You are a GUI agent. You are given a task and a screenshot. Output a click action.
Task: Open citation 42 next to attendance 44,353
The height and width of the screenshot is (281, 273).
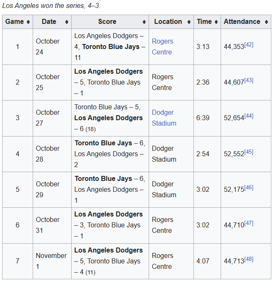click(x=249, y=44)
